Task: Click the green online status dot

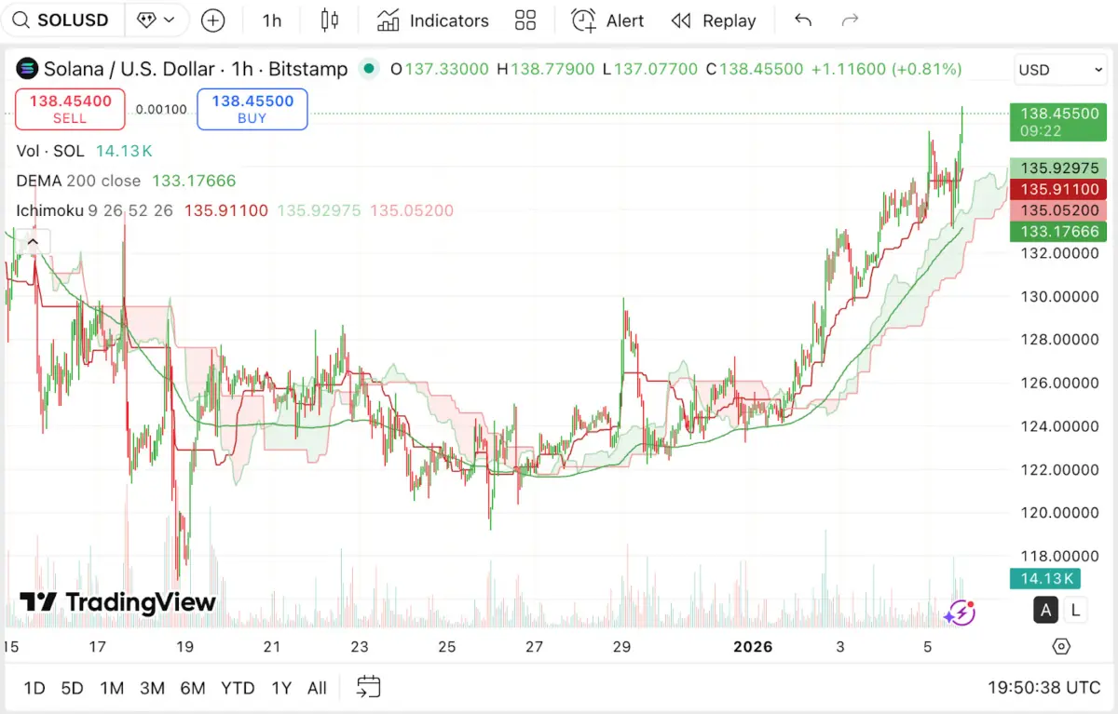Action: (x=369, y=69)
